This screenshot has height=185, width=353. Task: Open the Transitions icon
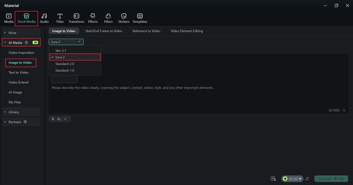tap(76, 16)
